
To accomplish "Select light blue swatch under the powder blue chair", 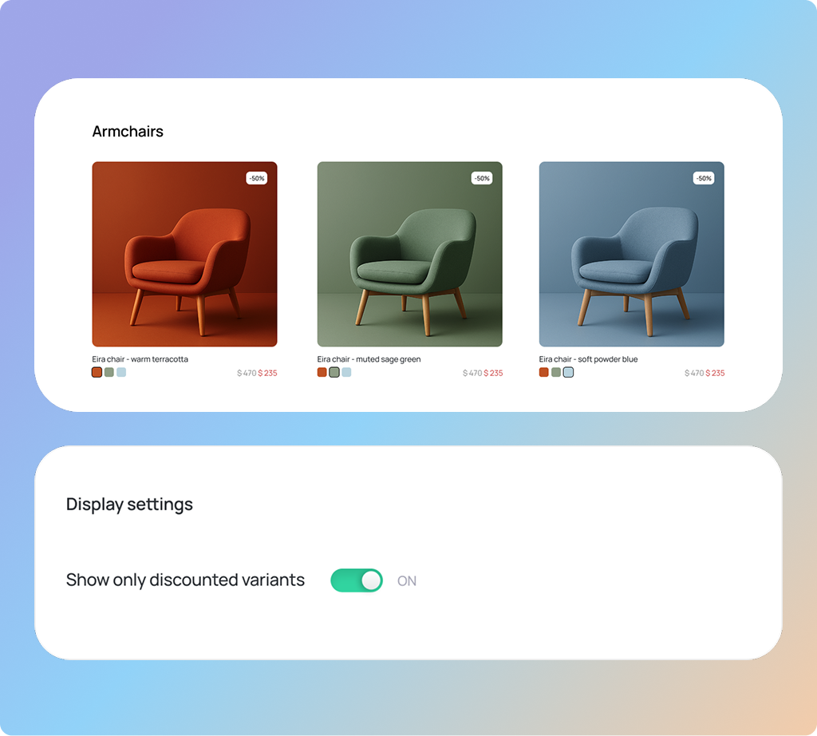I will tap(568, 372).
